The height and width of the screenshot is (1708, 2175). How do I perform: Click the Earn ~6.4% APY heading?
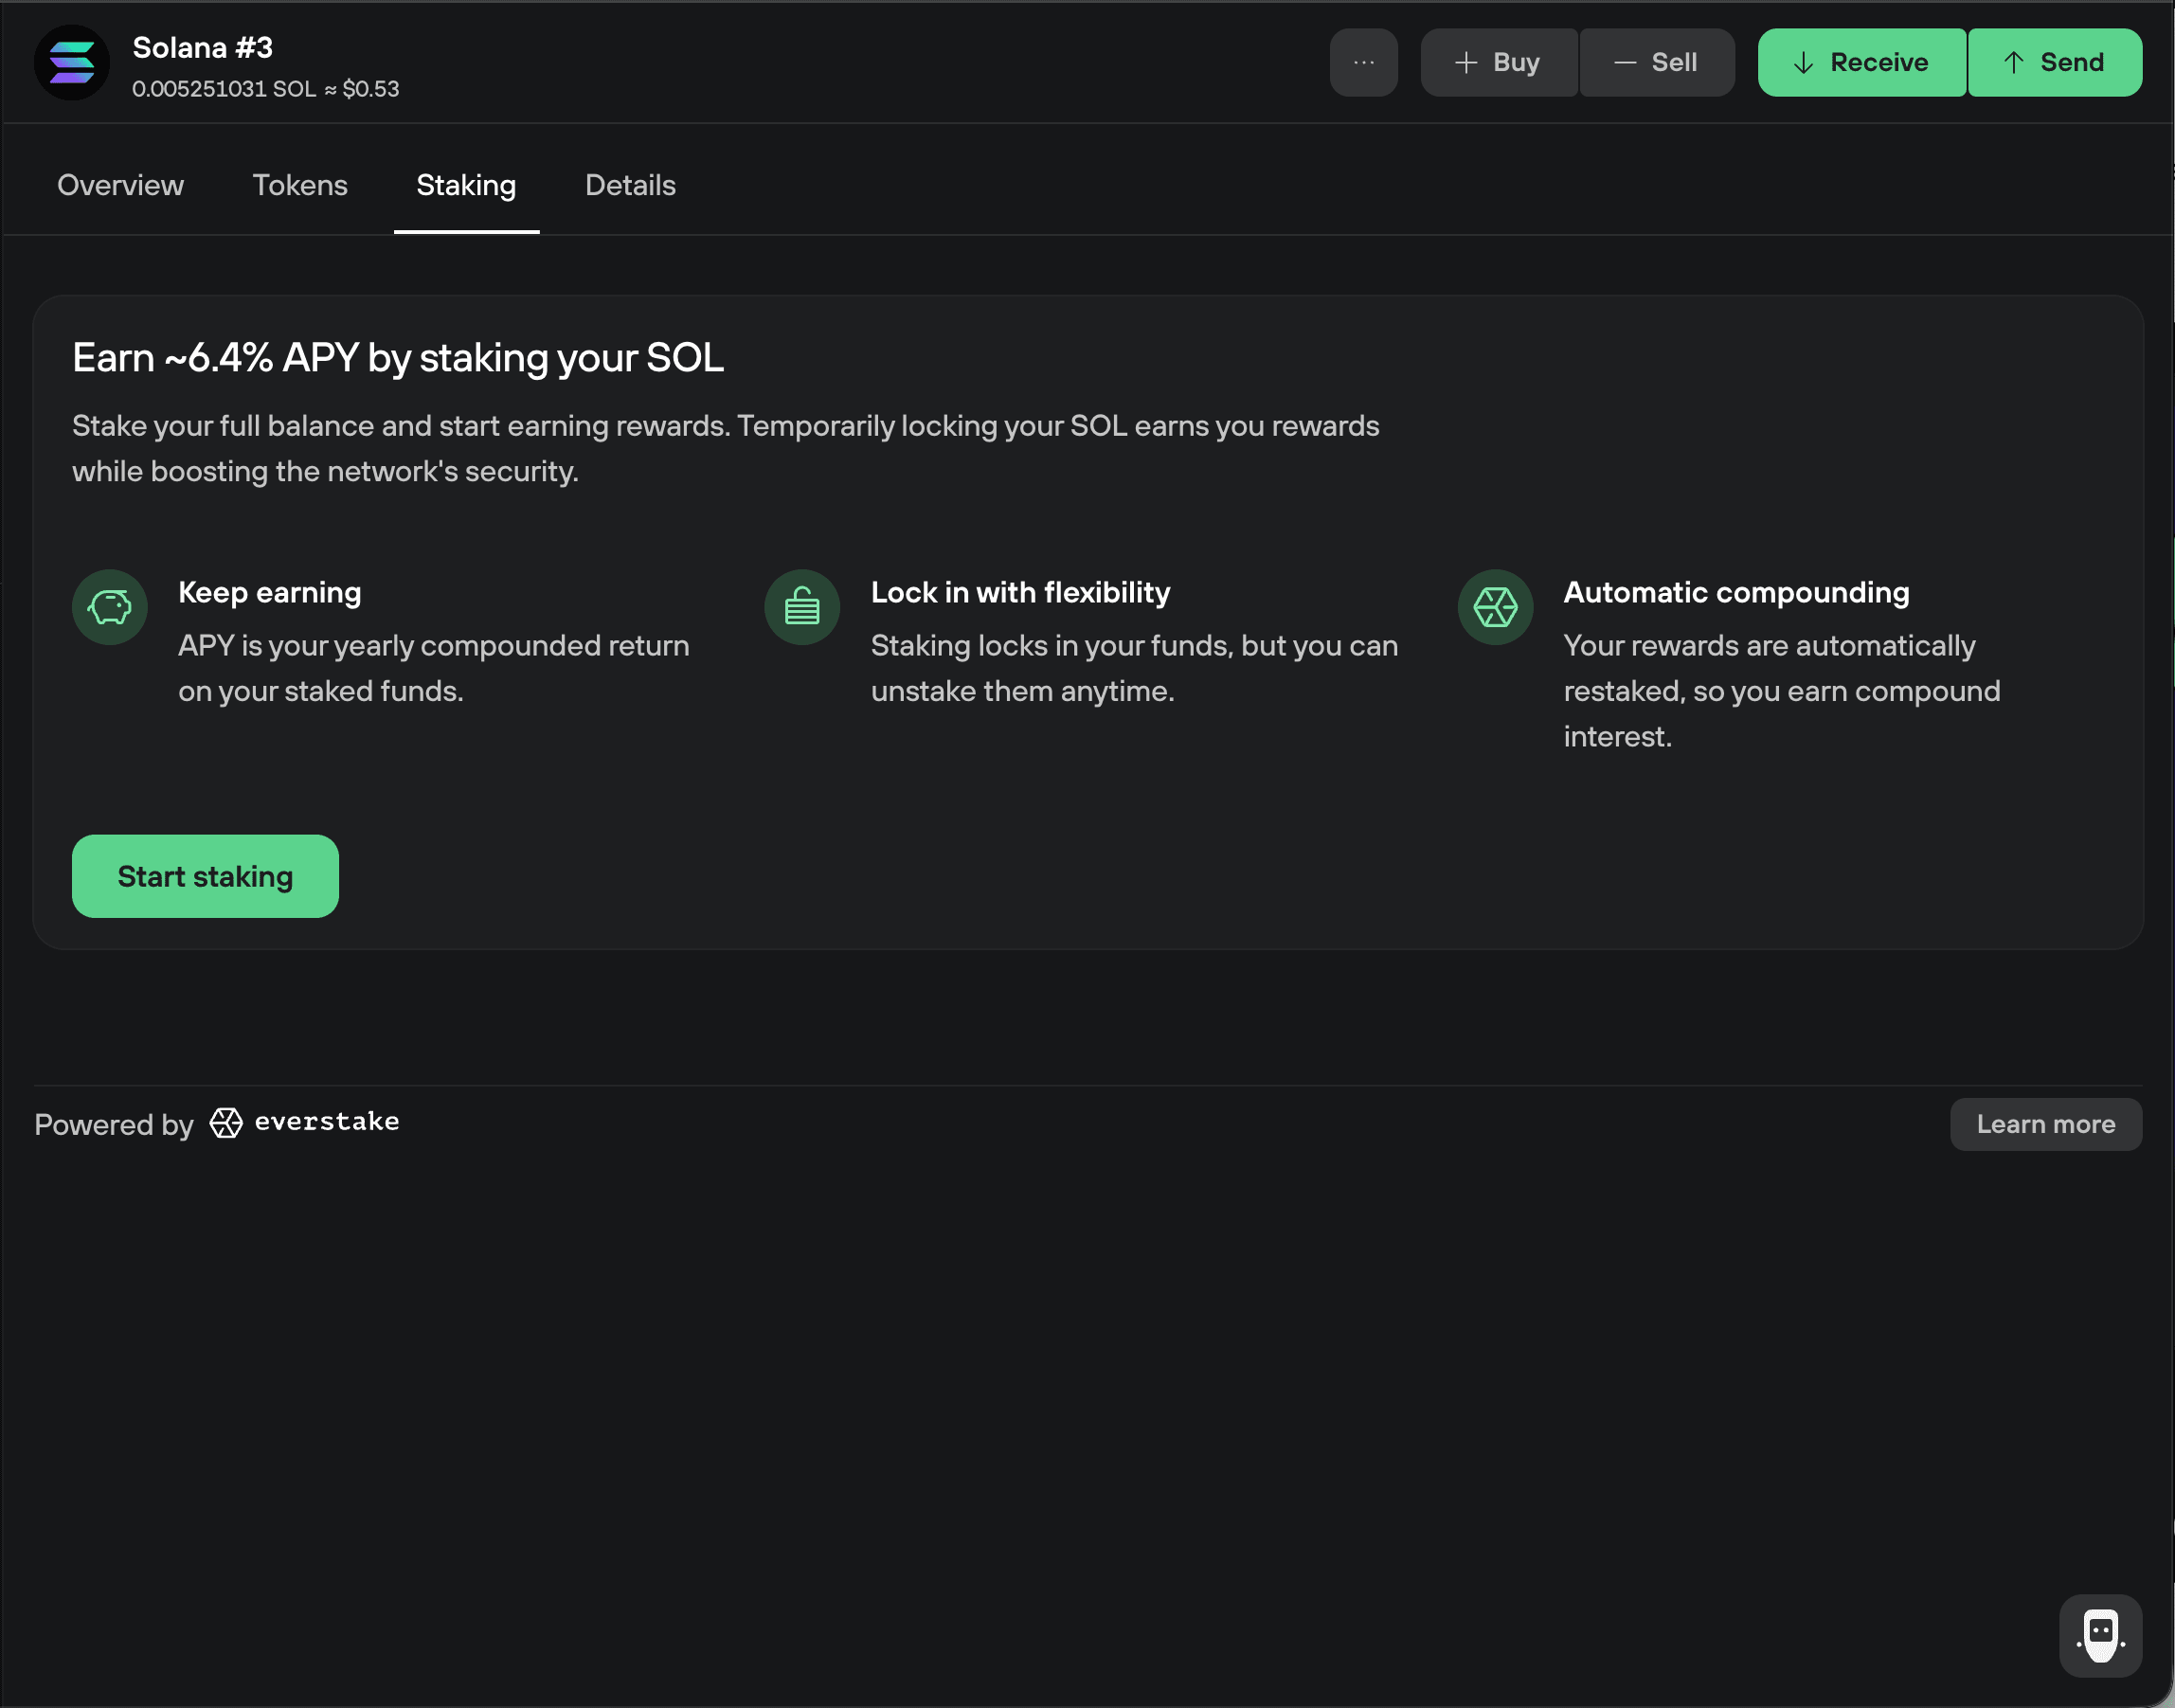tap(398, 358)
